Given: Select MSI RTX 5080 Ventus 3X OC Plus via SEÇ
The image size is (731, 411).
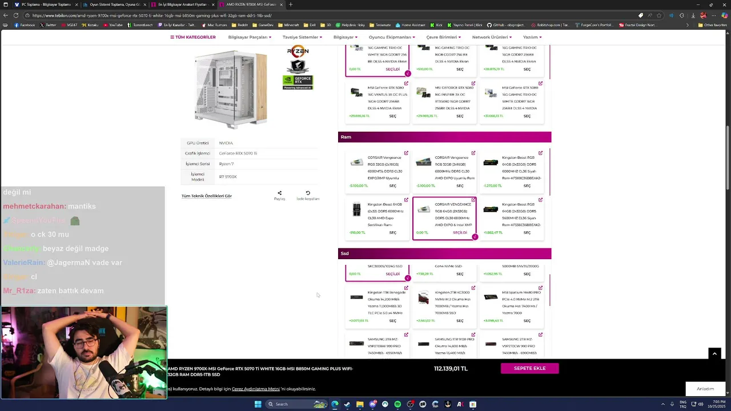Looking at the screenshot, I should coord(392,116).
